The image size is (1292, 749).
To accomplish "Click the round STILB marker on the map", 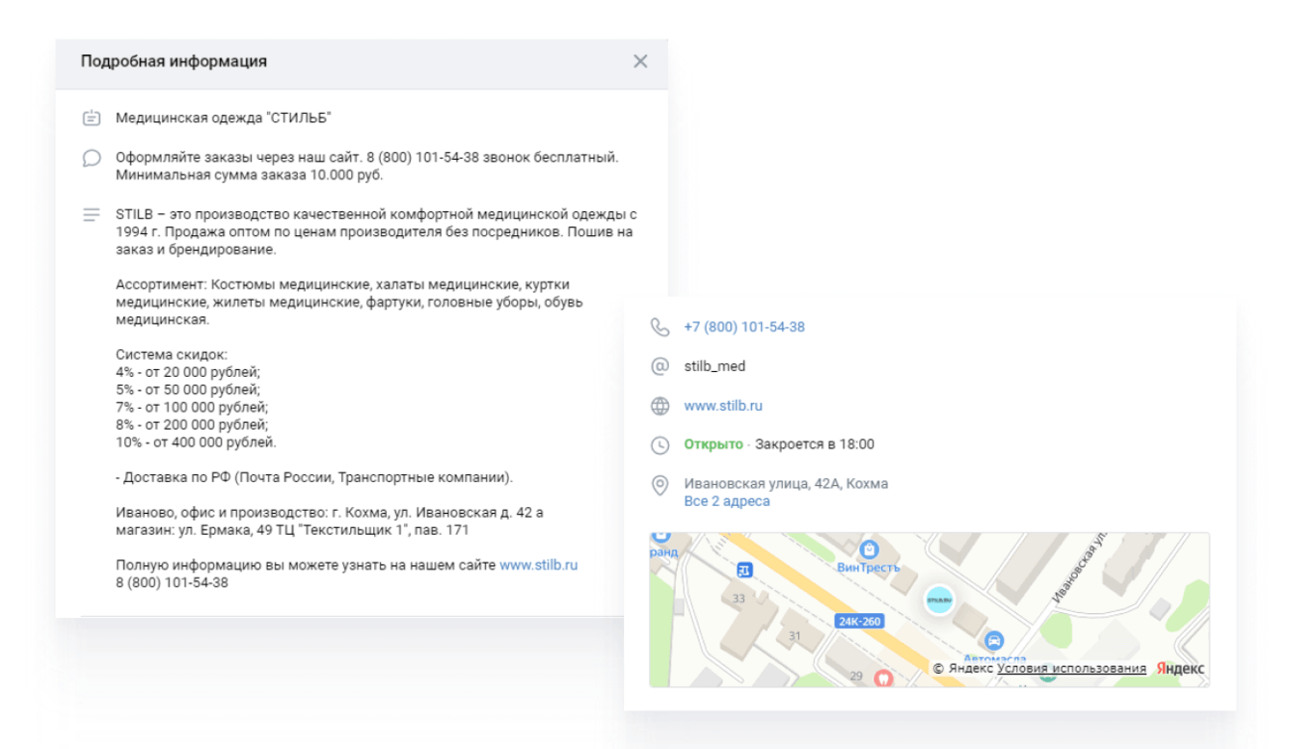I will (939, 600).
